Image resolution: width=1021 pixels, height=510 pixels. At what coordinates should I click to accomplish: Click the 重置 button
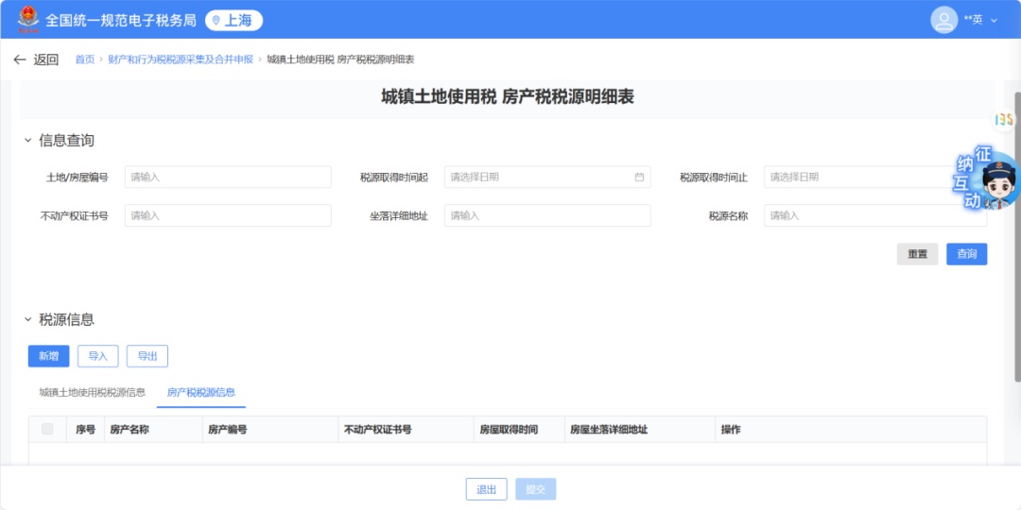tap(917, 254)
